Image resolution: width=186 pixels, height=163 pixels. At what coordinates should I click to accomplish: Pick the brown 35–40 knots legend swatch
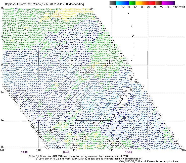click(158, 3)
